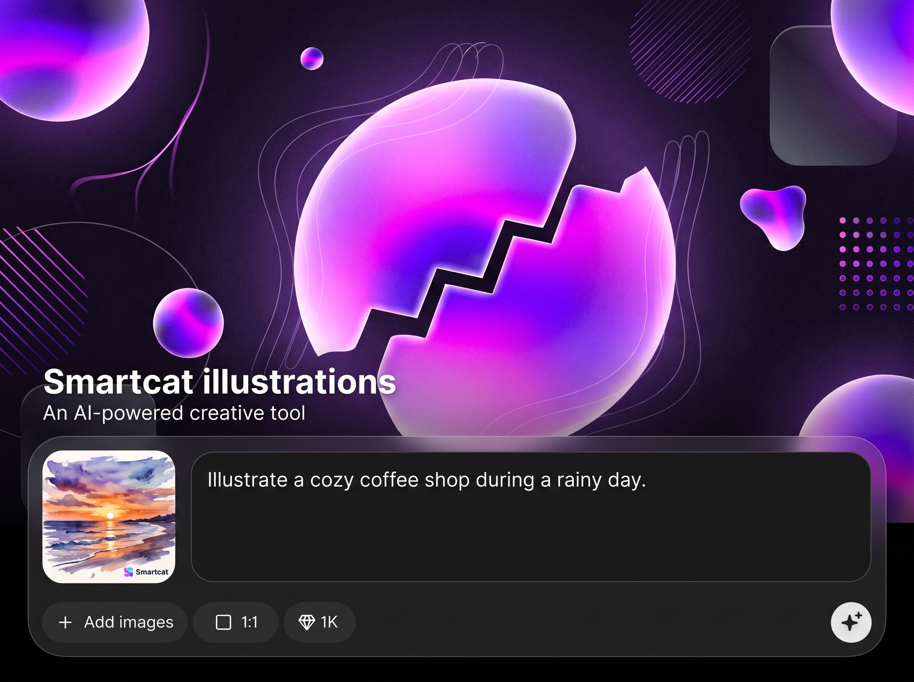Click the "An AI-powered creative tool" subtitle
The width and height of the screenshot is (914, 682).
(174, 413)
